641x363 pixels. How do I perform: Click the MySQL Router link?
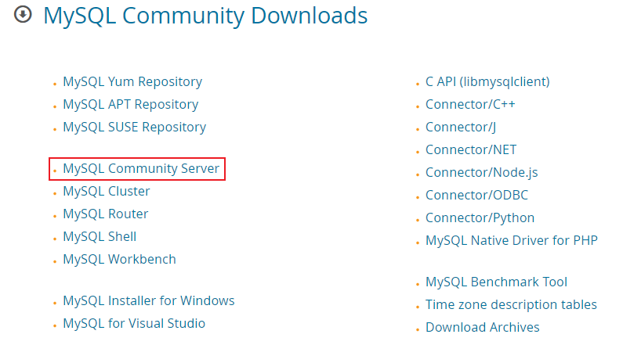[105, 214]
